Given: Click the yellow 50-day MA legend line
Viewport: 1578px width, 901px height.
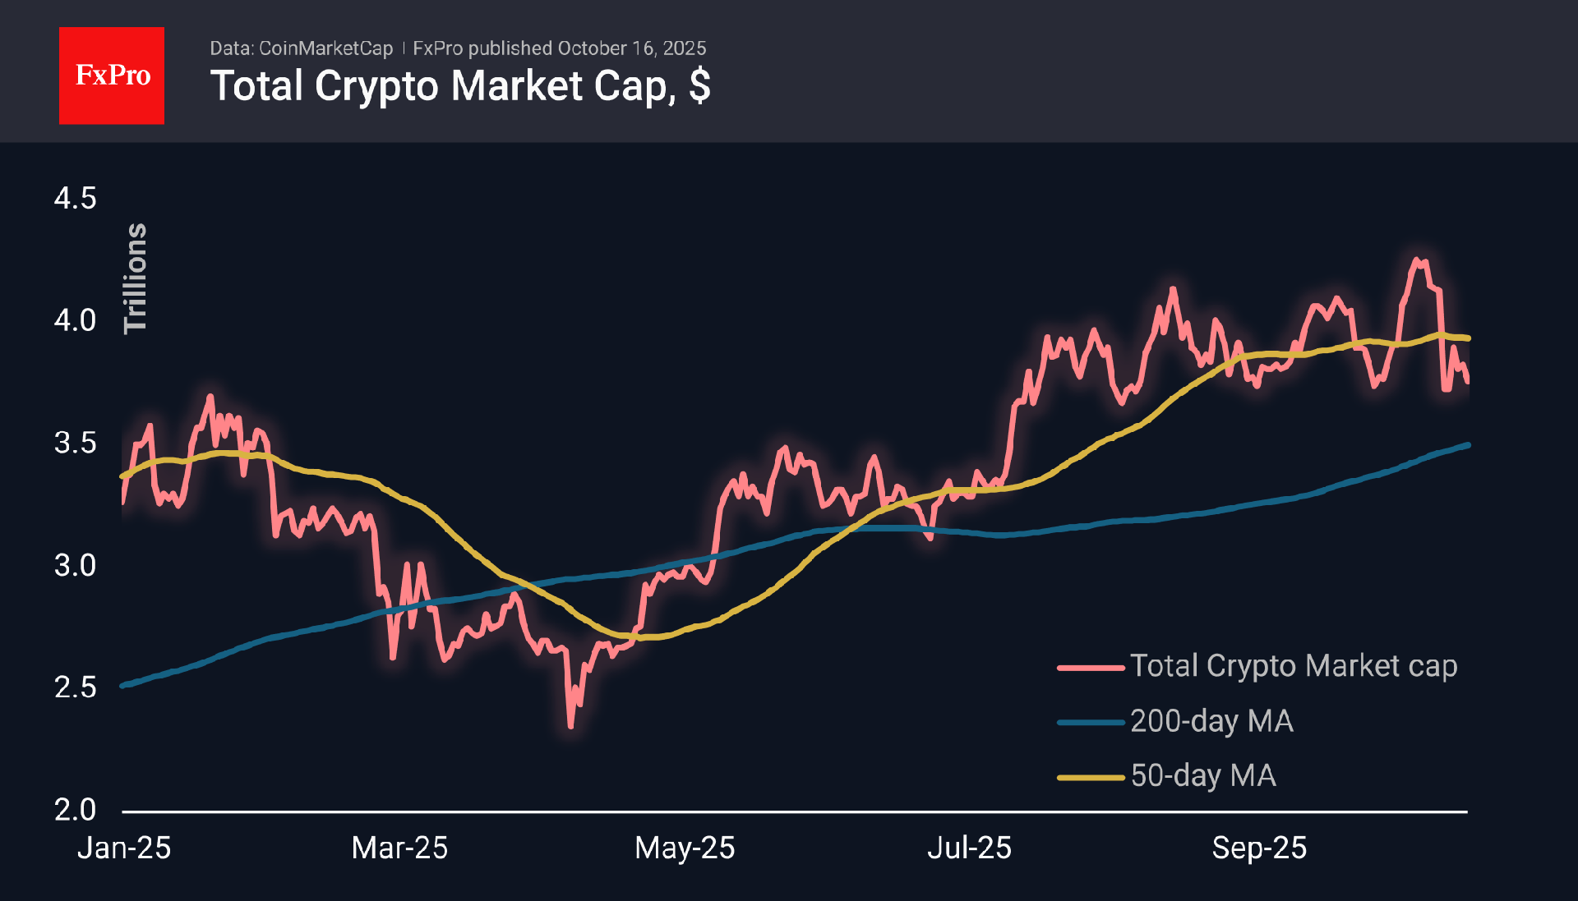Looking at the screenshot, I should 1090,777.
